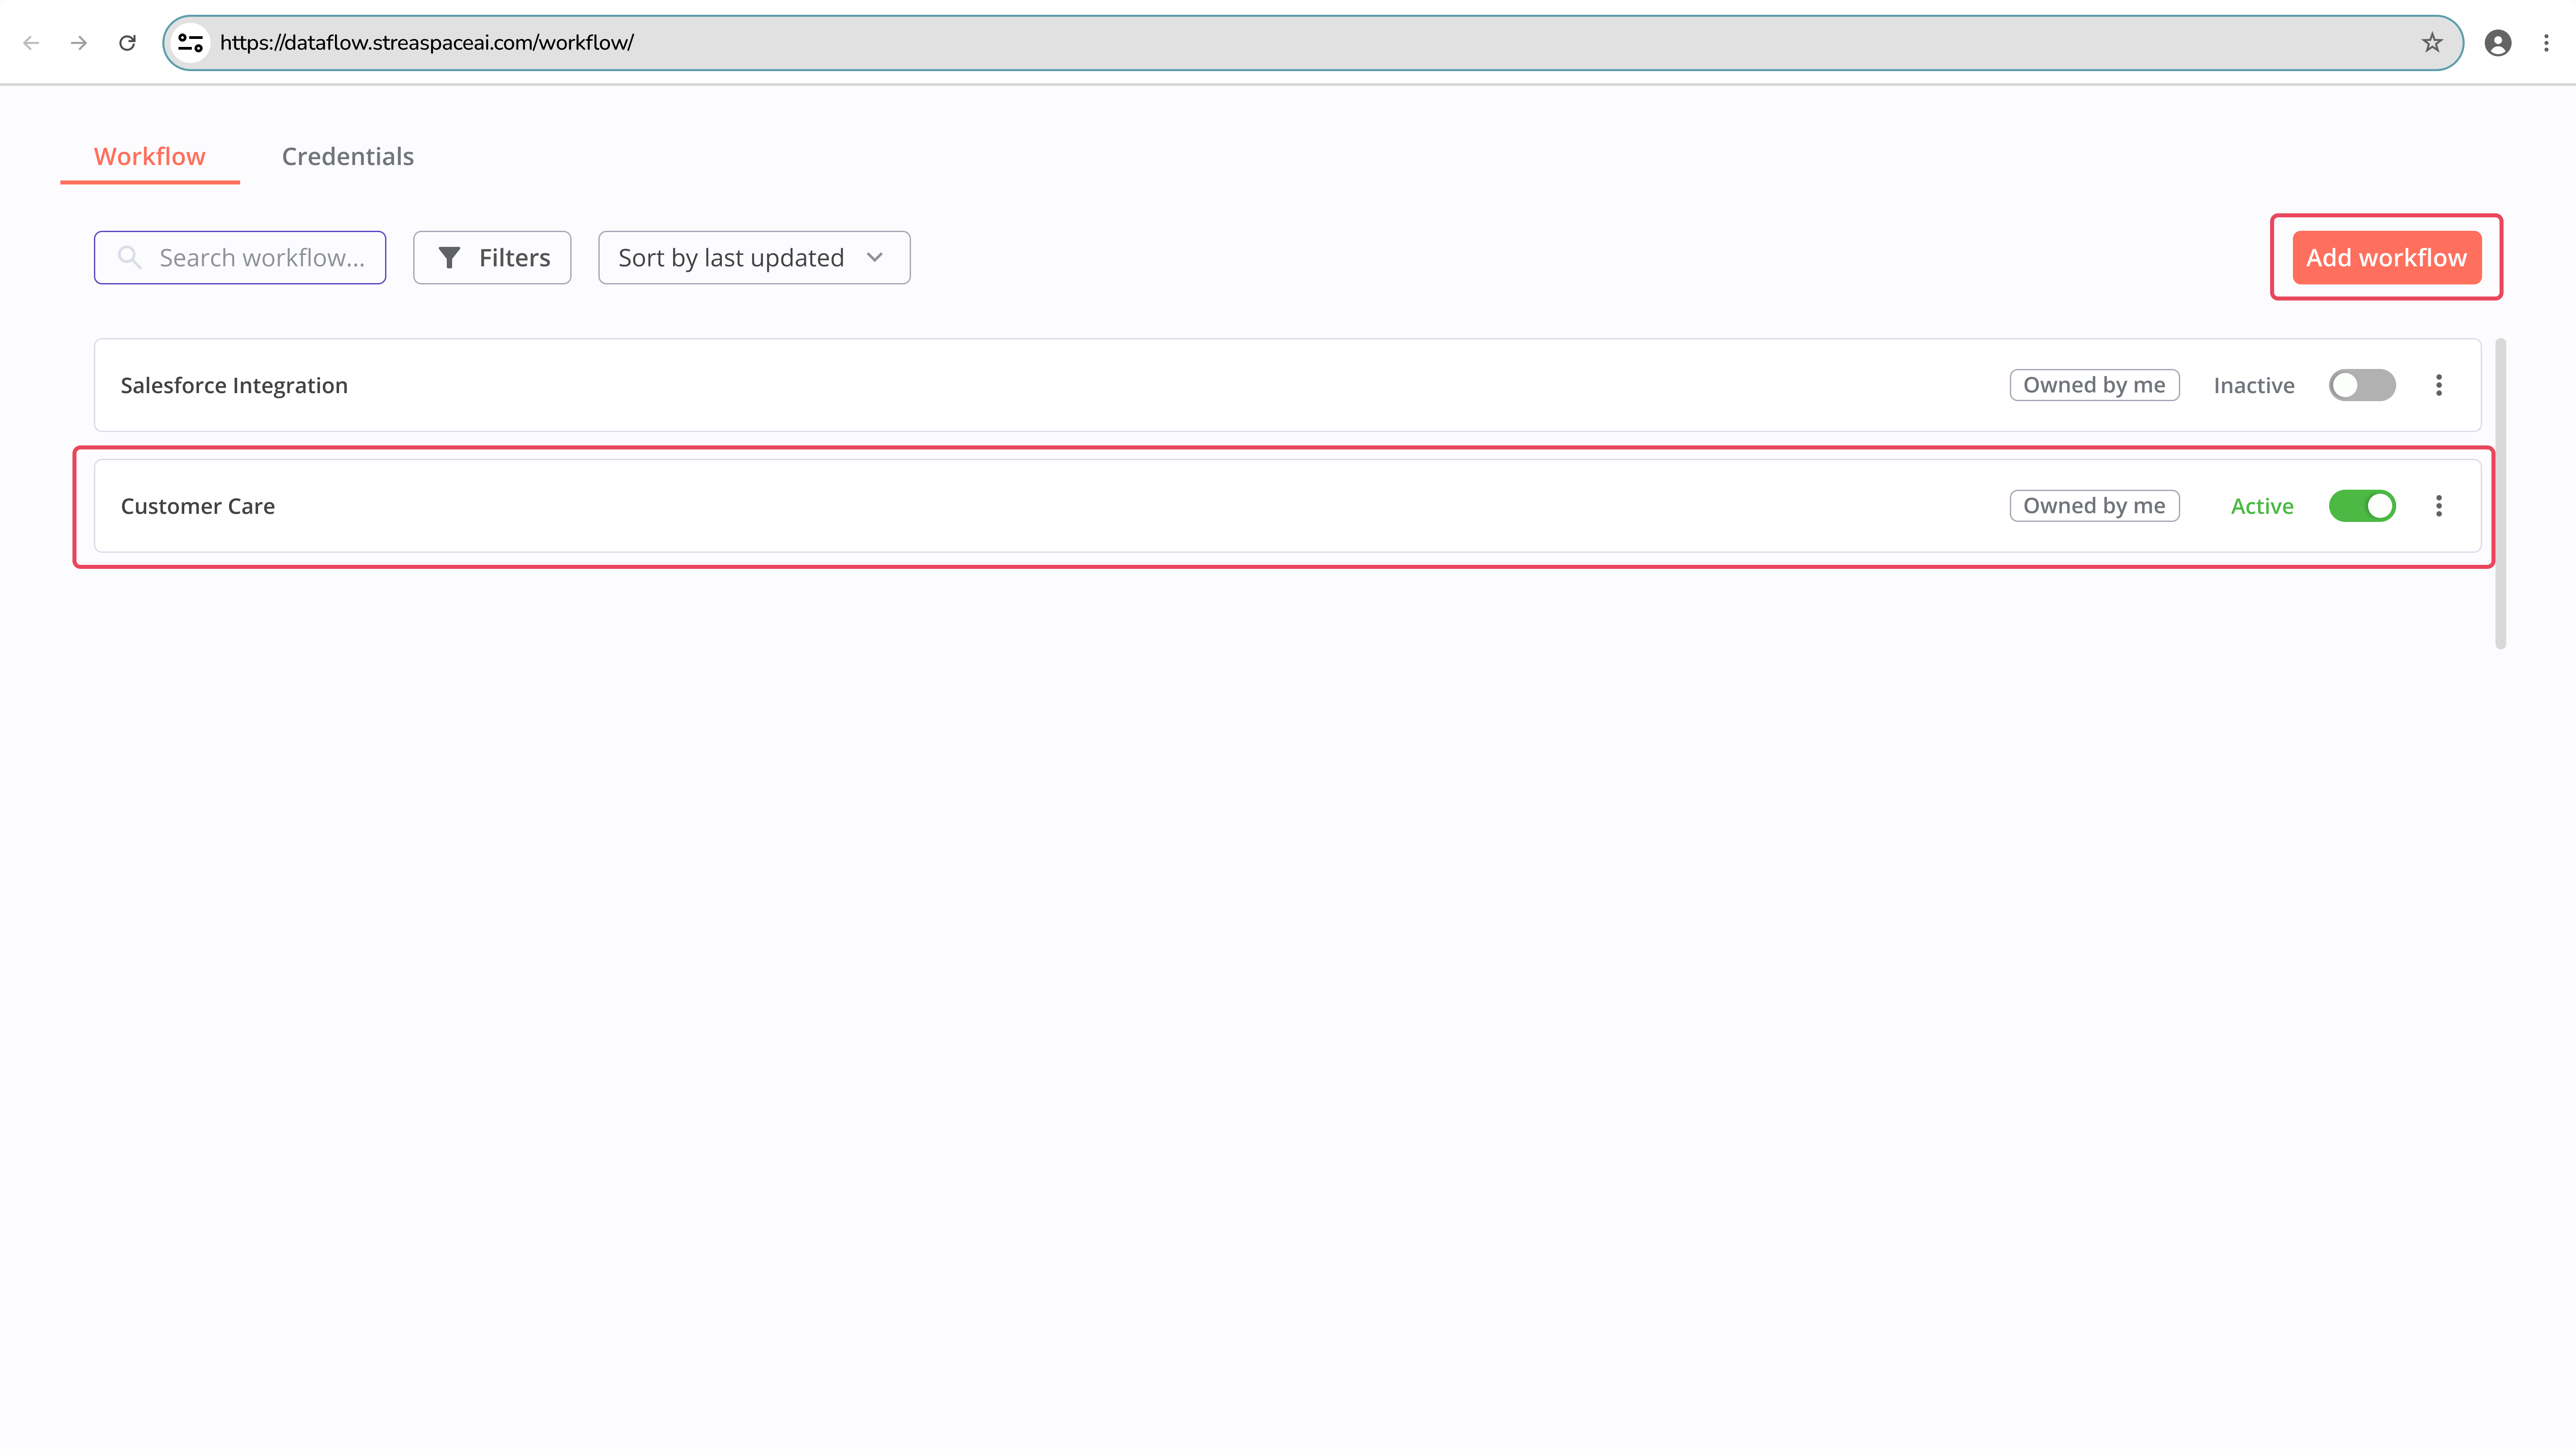The height and width of the screenshot is (1449, 2576).
Task: Click Owned by me tag on Customer Care
Action: (2094, 506)
